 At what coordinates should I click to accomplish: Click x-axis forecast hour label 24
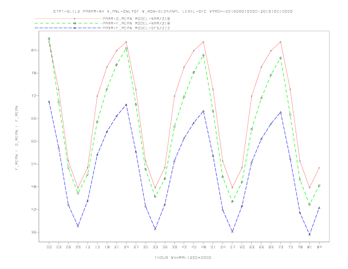coord(126,247)
